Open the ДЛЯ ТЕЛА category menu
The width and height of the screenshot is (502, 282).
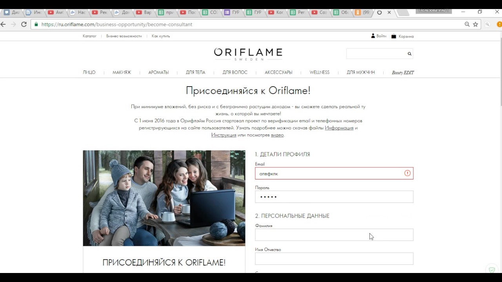195,72
